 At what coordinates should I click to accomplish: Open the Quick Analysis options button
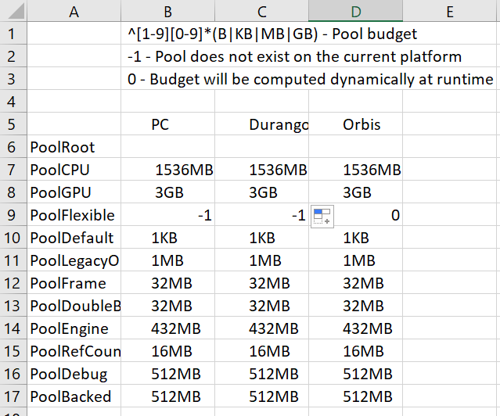coord(322,217)
